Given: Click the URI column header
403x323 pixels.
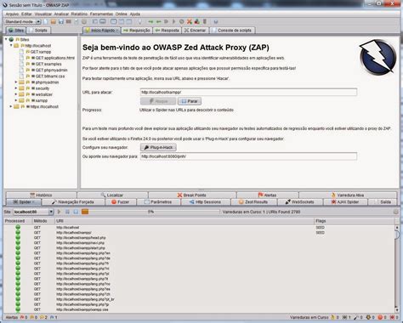Looking at the screenshot, I should click(x=184, y=221).
